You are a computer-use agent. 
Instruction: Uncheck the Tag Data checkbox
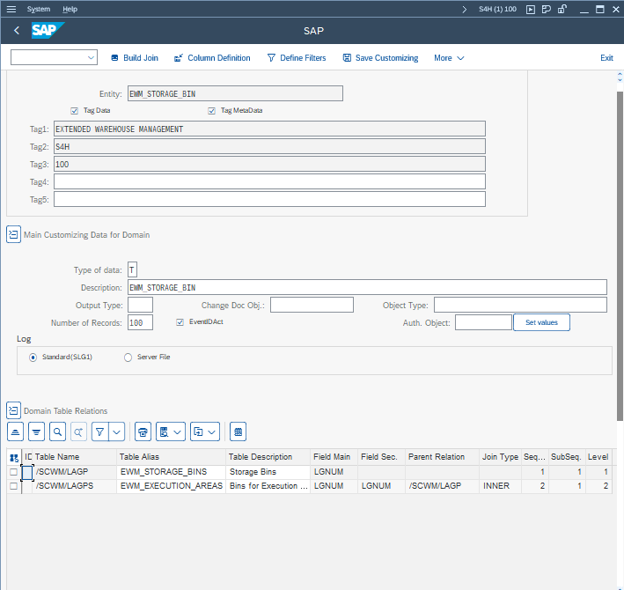(x=75, y=111)
